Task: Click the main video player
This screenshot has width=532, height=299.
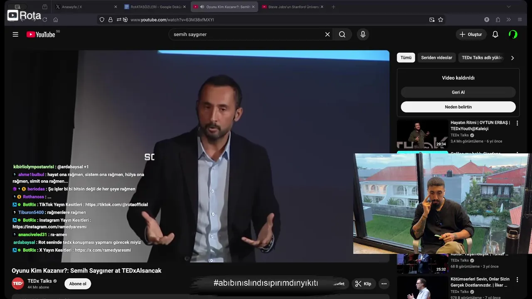Action: (200, 156)
